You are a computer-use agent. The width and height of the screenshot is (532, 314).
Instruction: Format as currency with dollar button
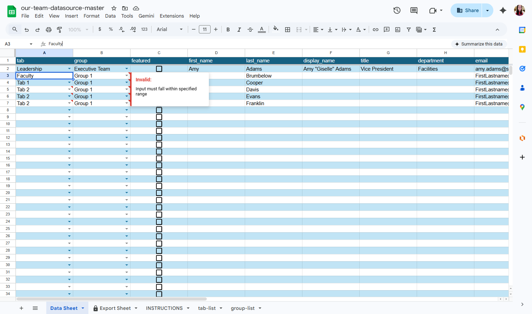100,30
